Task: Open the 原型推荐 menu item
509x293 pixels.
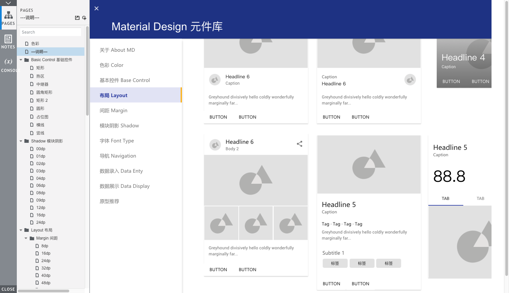Action: pyautogui.click(x=136, y=201)
